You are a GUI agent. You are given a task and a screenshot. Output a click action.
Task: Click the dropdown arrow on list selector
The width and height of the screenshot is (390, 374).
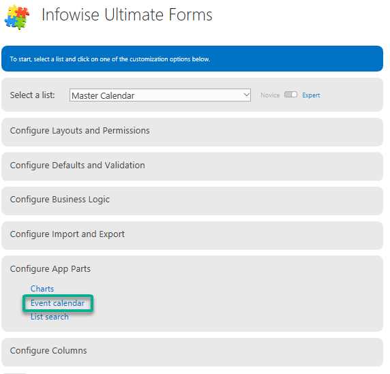pyautogui.click(x=246, y=95)
